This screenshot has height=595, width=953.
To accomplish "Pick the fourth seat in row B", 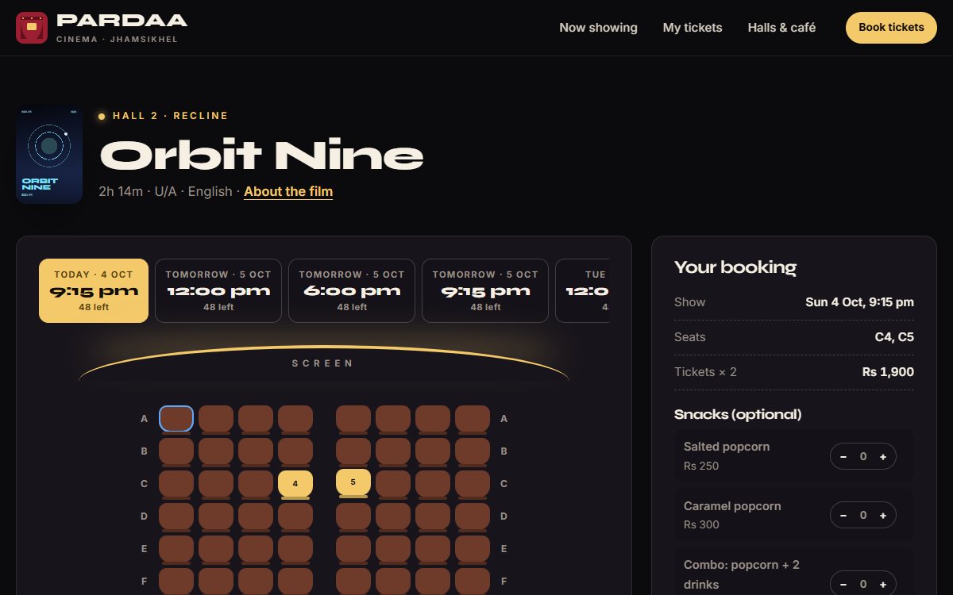I will pyautogui.click(x=295, y=451).
